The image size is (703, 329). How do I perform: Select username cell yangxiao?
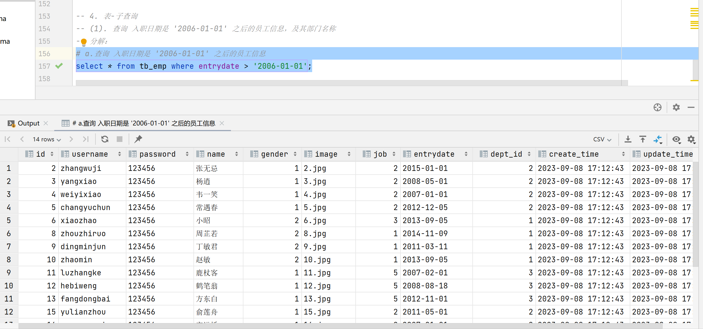tap(92, 181)
